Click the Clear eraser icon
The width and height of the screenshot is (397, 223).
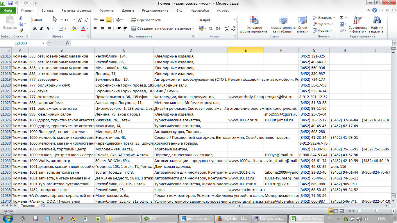click(341, 30)
